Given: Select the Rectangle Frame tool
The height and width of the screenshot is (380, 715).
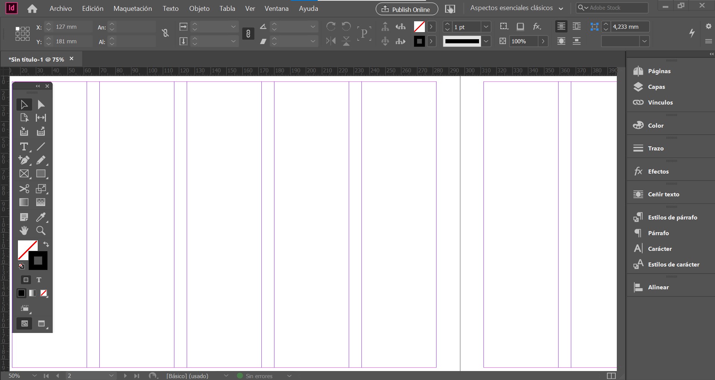Looking at the screenshot, I should [24, 174].
